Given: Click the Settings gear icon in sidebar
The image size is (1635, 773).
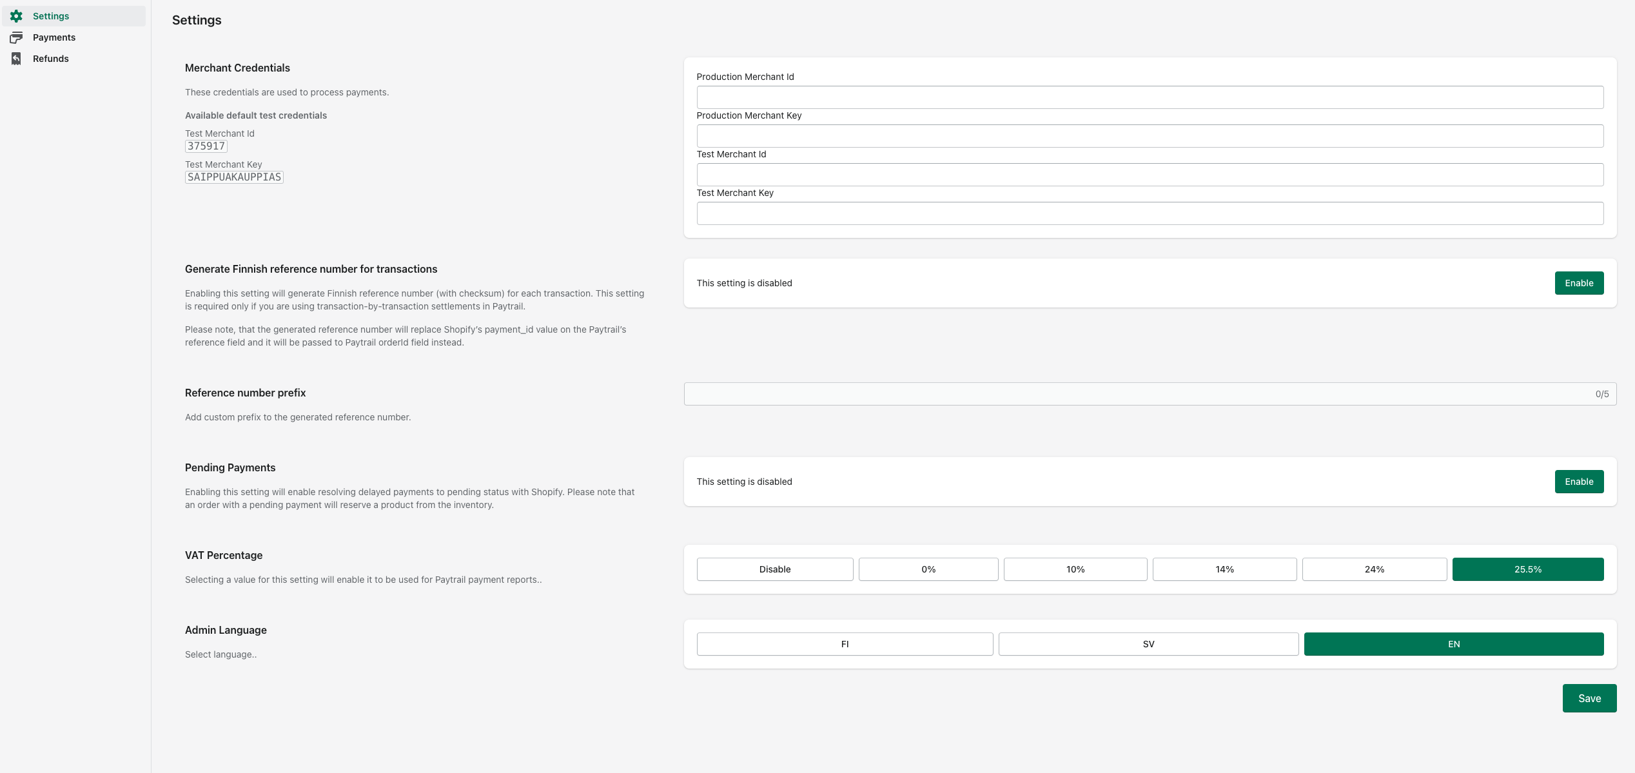Looking at the screenshot, I should coord(17,15).
